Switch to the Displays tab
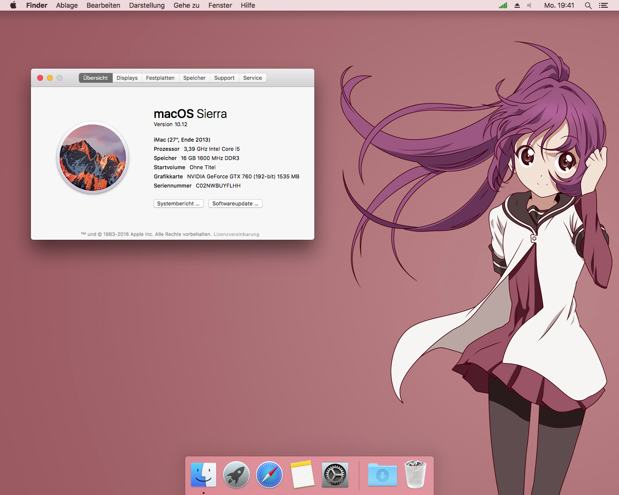The height and width of the screenshot is (495, 619). click(127, 78)
